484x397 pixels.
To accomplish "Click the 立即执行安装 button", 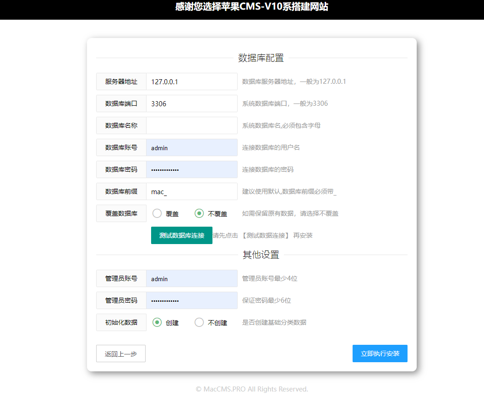I will 380,353.
